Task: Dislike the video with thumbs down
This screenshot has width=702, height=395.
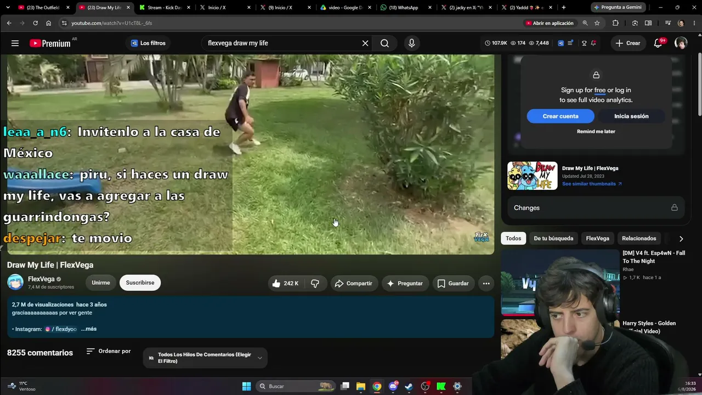Action: tap(315, 284)
